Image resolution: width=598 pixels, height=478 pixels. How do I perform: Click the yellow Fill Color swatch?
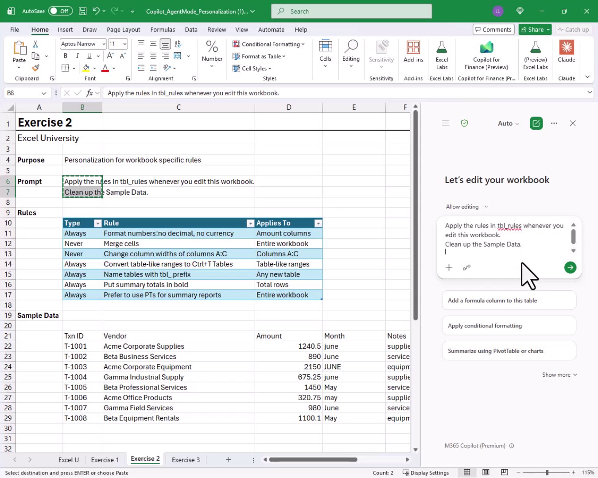coord(86,68)
